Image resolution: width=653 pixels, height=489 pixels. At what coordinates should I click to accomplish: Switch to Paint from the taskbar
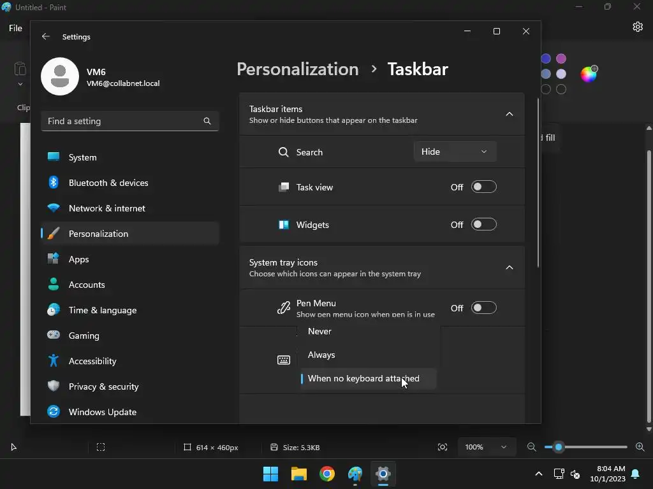click(355, 474)
